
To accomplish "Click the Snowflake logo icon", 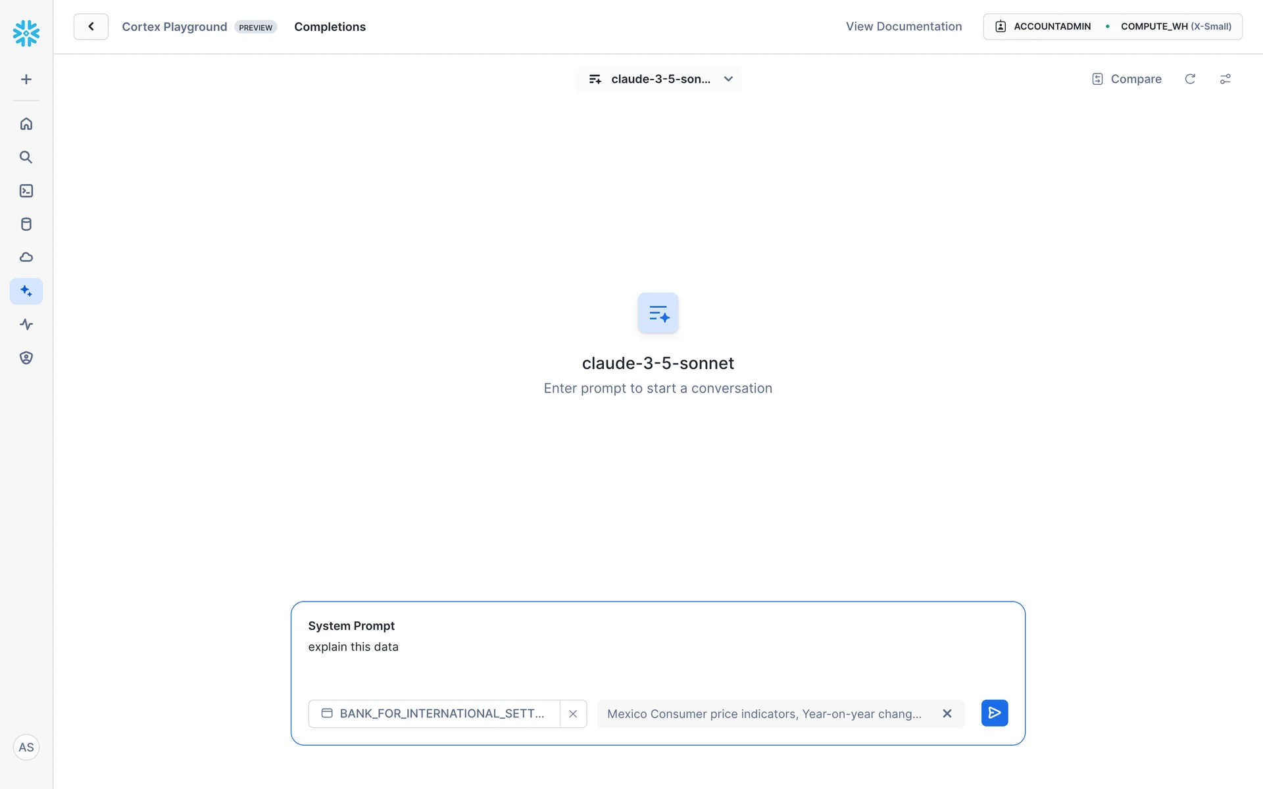I will (x=26, y=33).
